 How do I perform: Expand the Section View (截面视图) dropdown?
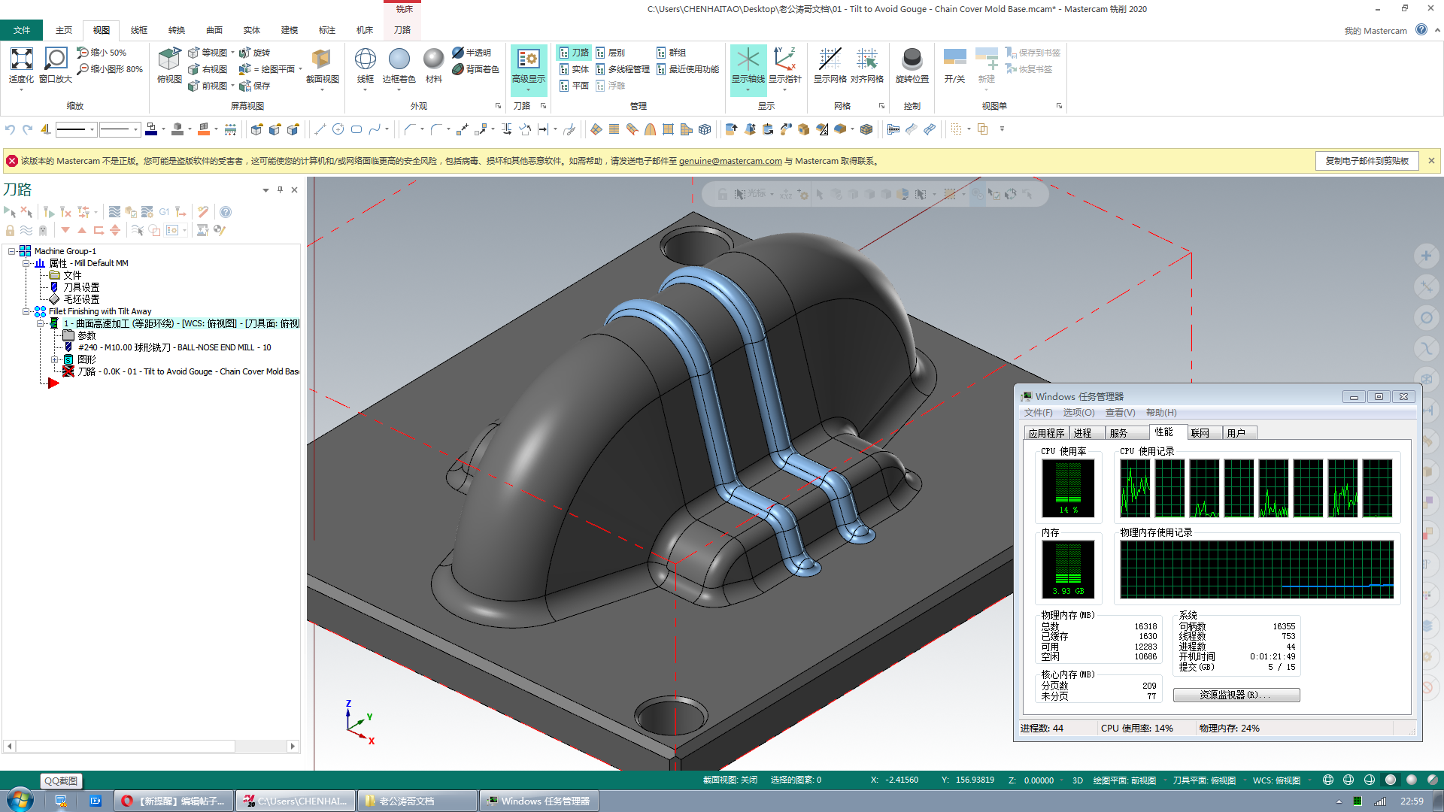(322, 90)
